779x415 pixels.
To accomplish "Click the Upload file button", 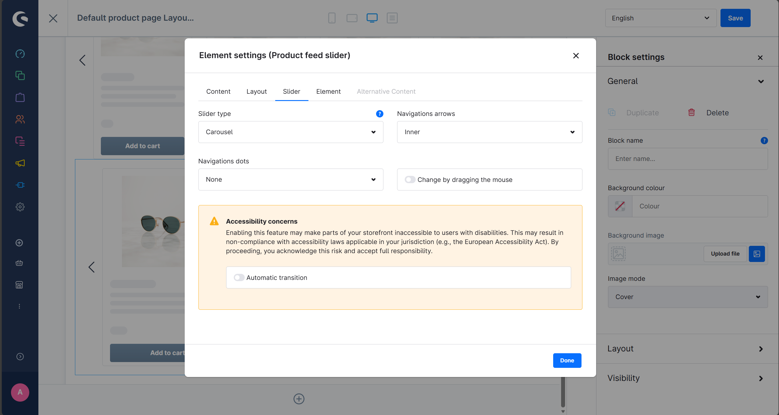I will [x=725, y=254].
